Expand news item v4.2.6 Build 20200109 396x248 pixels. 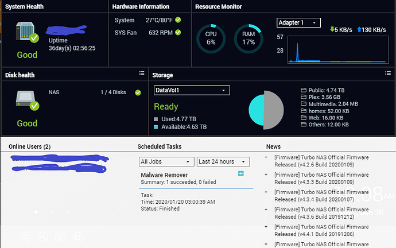[x=266, y=157]
